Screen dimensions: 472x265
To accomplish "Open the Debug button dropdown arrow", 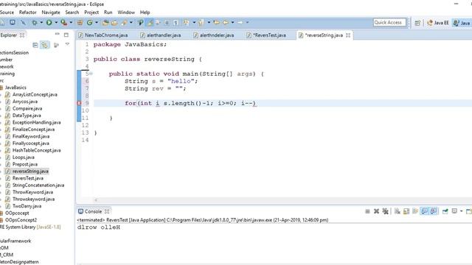I will [41, 23].
